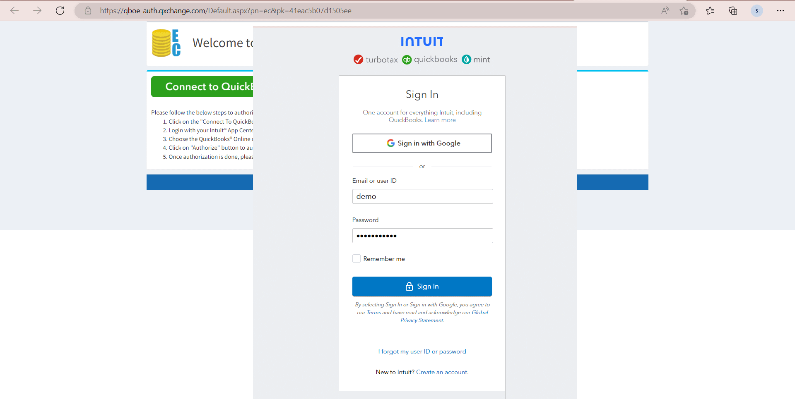
Task: Open the Global Privacy Statement link
Action: coord(444,316)
